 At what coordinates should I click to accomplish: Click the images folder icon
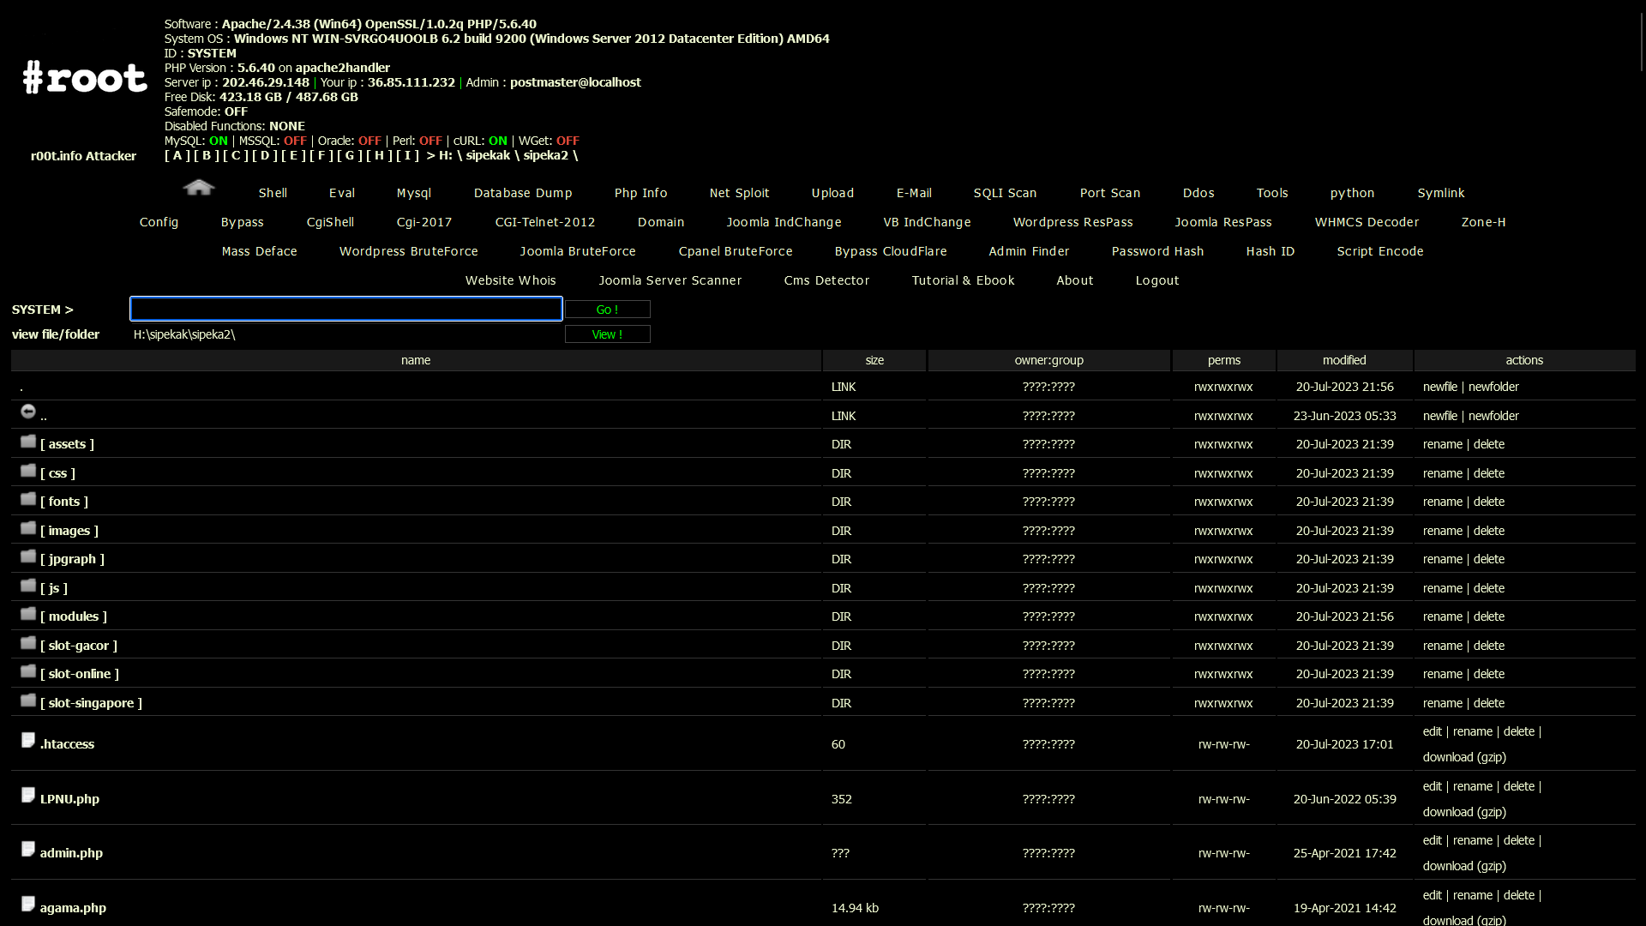pyautogui.click(x=28, y=528)
